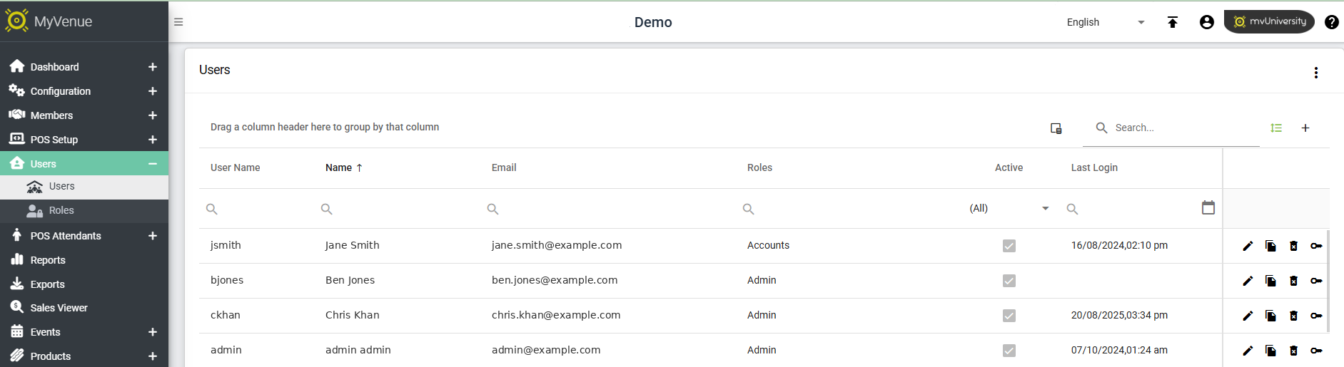
Task: Click the Accounts role cell
Action: 768,245
